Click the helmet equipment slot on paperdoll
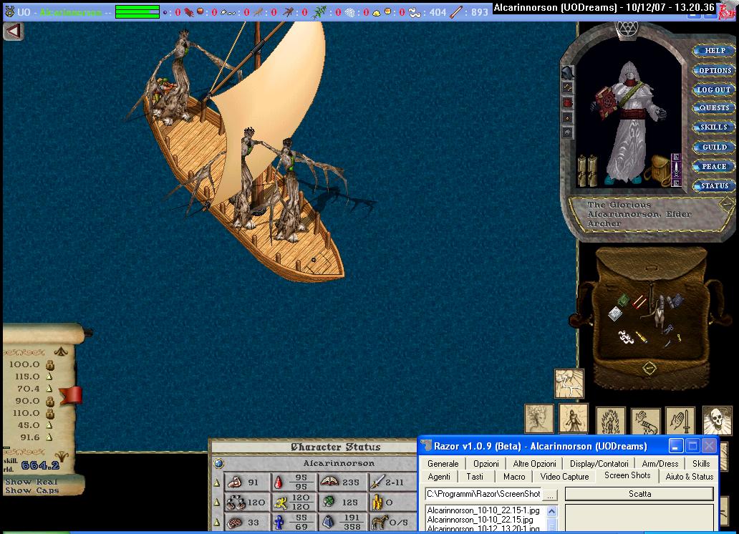 567,73
